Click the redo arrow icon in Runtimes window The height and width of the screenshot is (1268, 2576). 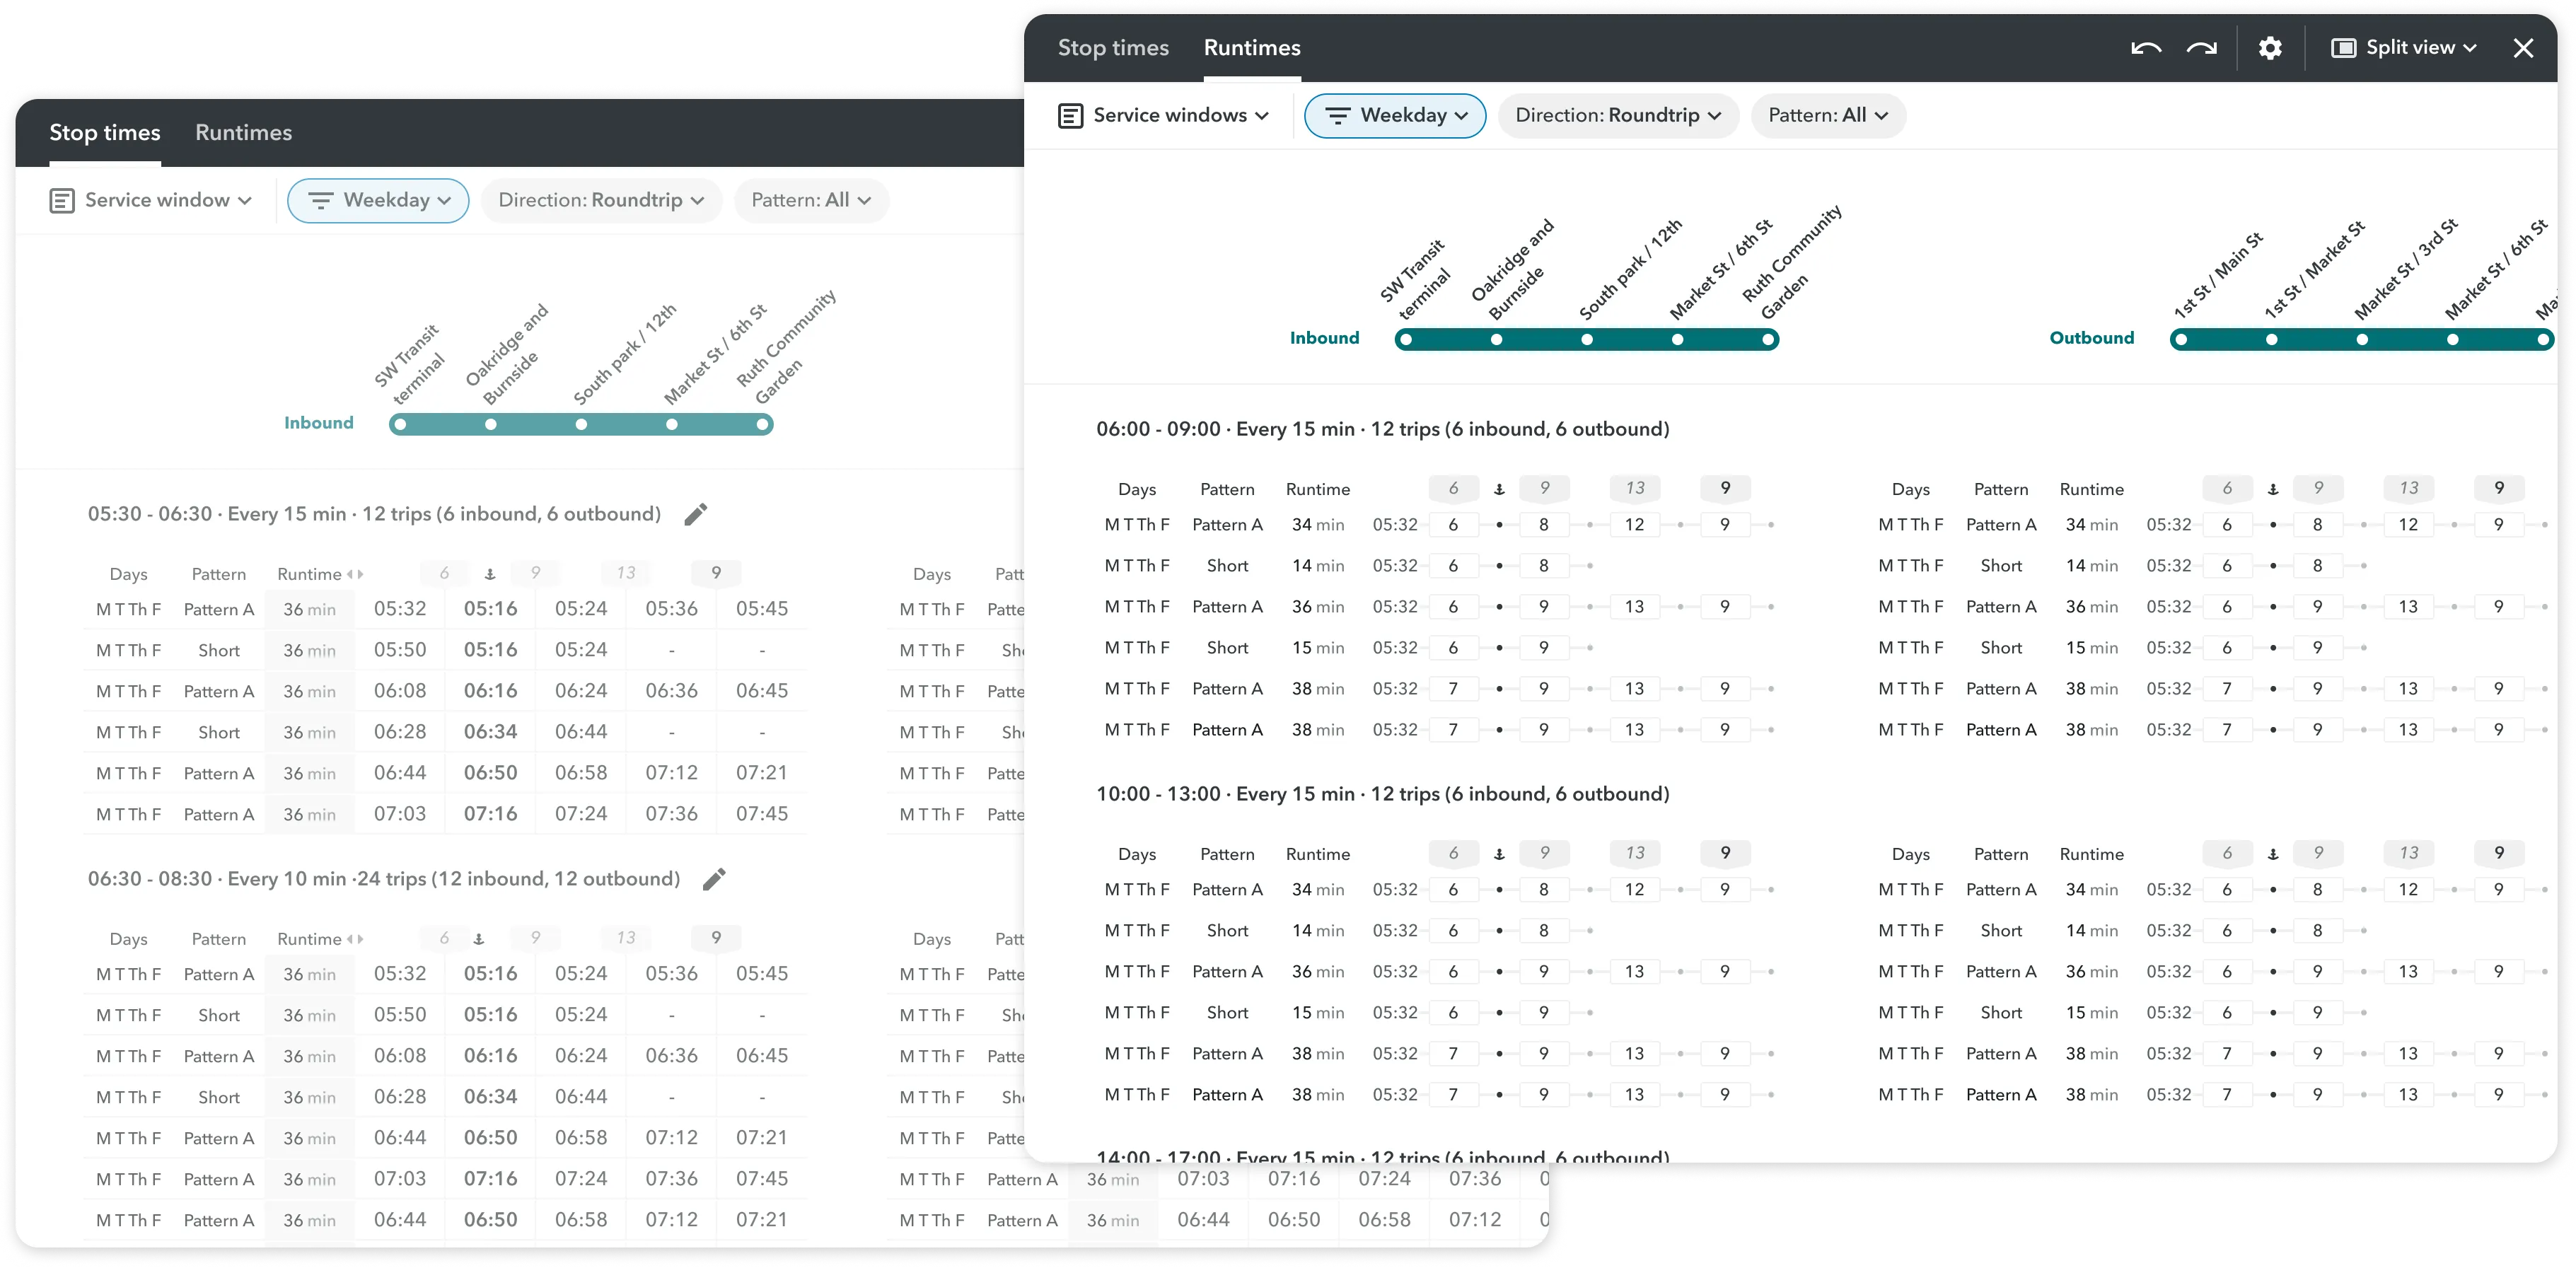2201,48
